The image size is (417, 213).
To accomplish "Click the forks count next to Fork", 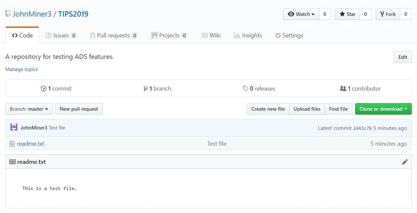I will (x=406, y=14).
